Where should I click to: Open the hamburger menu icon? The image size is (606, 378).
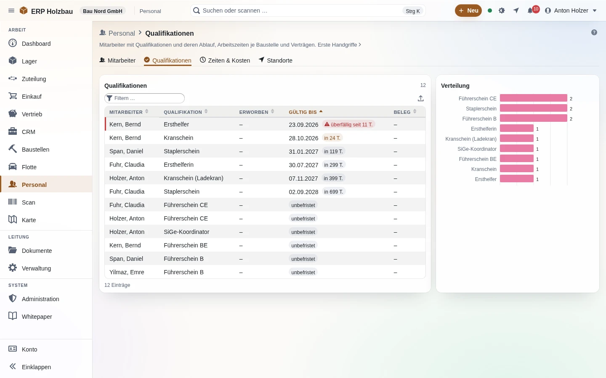coord(11,10)
